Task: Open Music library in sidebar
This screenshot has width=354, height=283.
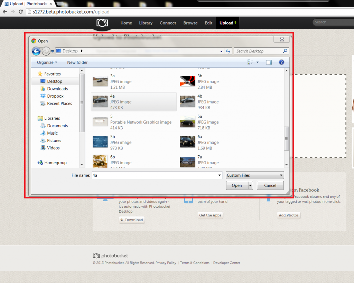Action: pos(53,133)
